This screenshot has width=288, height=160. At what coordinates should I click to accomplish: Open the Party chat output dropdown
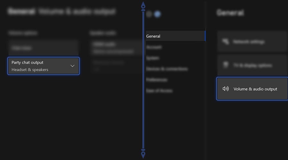[x=43, y=66]
